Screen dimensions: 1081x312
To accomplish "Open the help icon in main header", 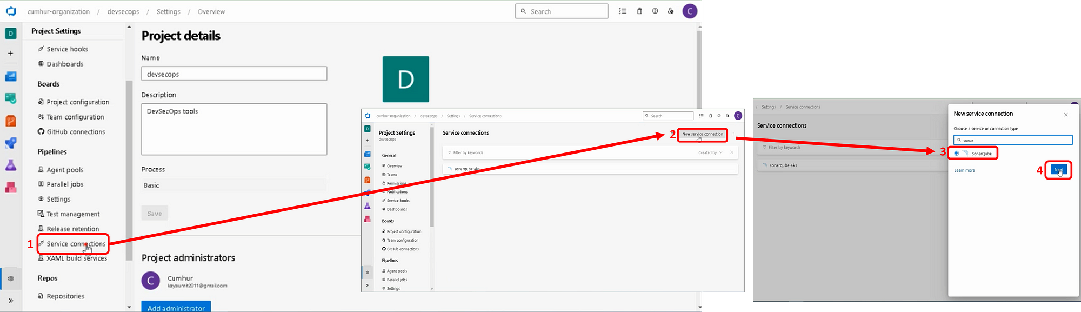I will [655, 11].
